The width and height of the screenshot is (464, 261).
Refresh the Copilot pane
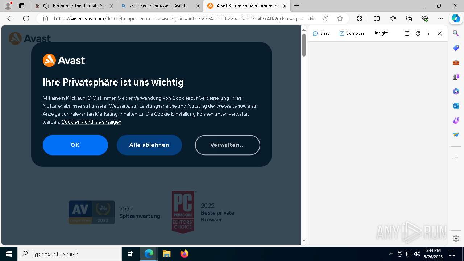point(418,33)
